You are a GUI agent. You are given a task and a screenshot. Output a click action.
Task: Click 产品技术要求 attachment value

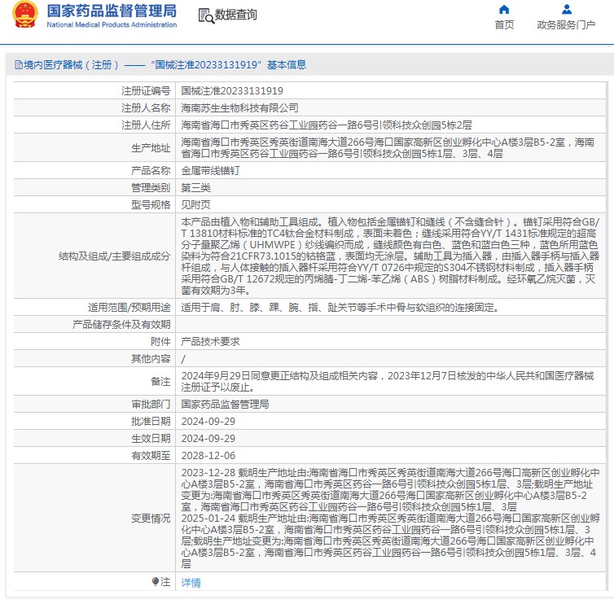coord(210,341)
